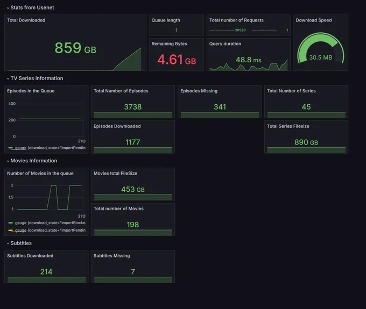Click the Movies queue line chart
The width and height of the screenshot is (366, 309).
click(50, 197)
